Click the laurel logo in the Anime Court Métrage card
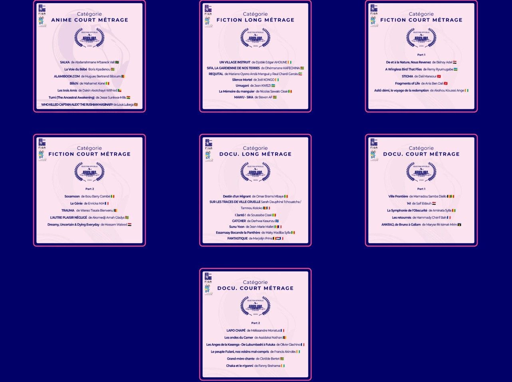Screen dimensions: 512x382 coord(89,38)
